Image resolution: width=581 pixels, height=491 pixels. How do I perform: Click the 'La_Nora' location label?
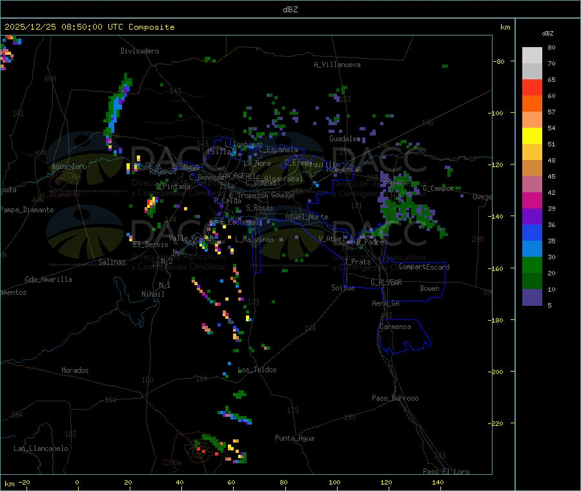click(x=257, y=163)
